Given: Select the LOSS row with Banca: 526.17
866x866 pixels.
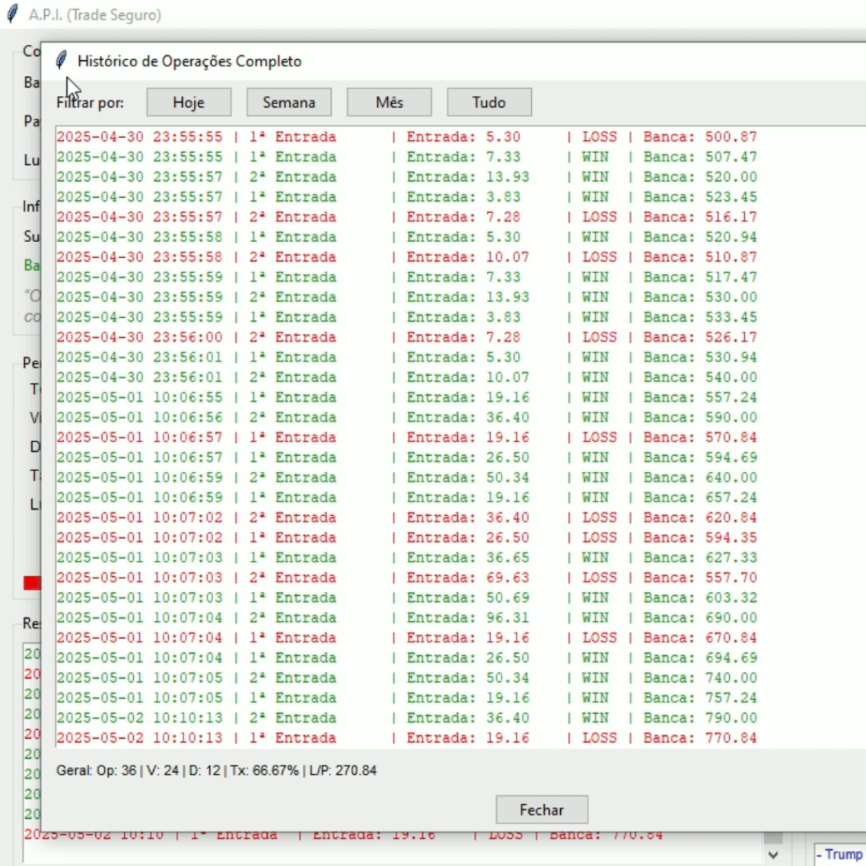Looking at the screenshot, I should point(406,337).
